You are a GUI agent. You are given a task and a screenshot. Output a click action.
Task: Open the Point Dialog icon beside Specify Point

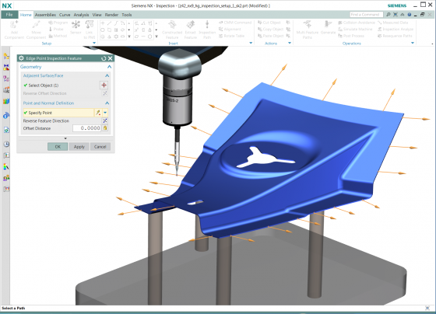(98, 113)
